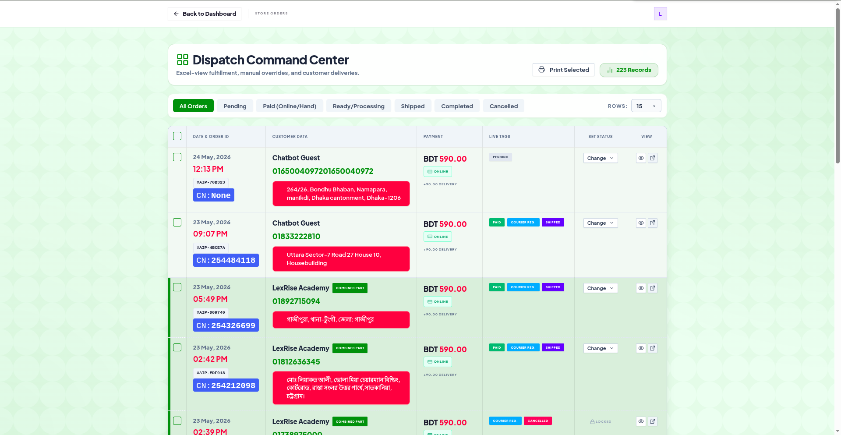Viewport: 841px width, 435px height.
Task: View order AIP-EDF913 via eye icon
Action: (x=641, y=348)
